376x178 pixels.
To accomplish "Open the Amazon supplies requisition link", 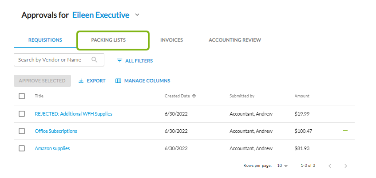I will [52, 148].
